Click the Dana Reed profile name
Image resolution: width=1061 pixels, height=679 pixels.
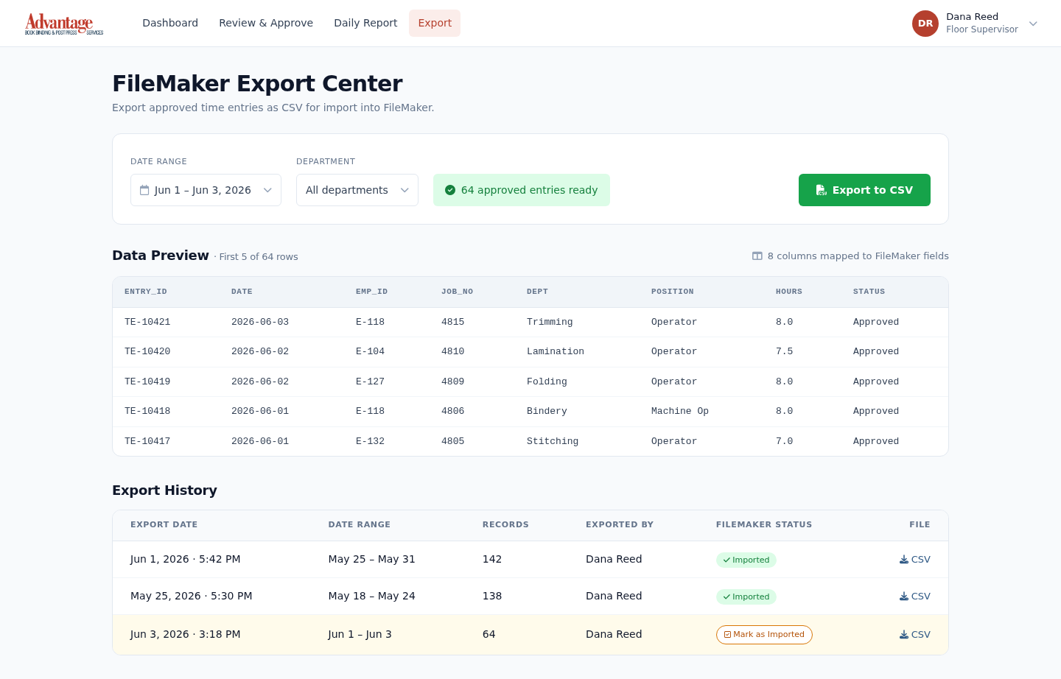pyautogui.click(x=972, y=17)
